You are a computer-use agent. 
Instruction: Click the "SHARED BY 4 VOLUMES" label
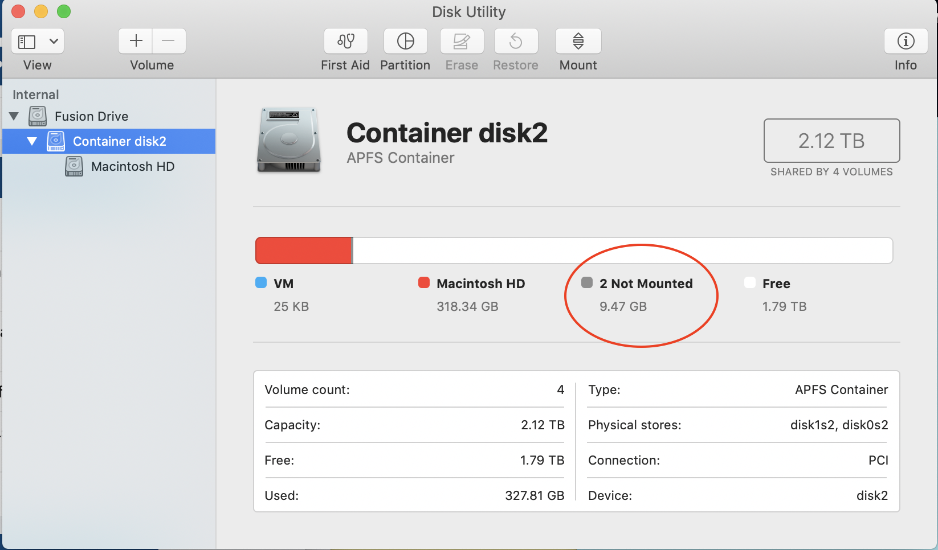coord(831,172)
